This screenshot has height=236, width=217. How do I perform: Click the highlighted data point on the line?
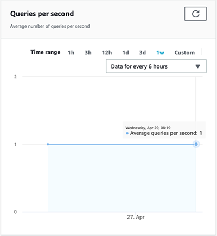[x=196, y=144]
